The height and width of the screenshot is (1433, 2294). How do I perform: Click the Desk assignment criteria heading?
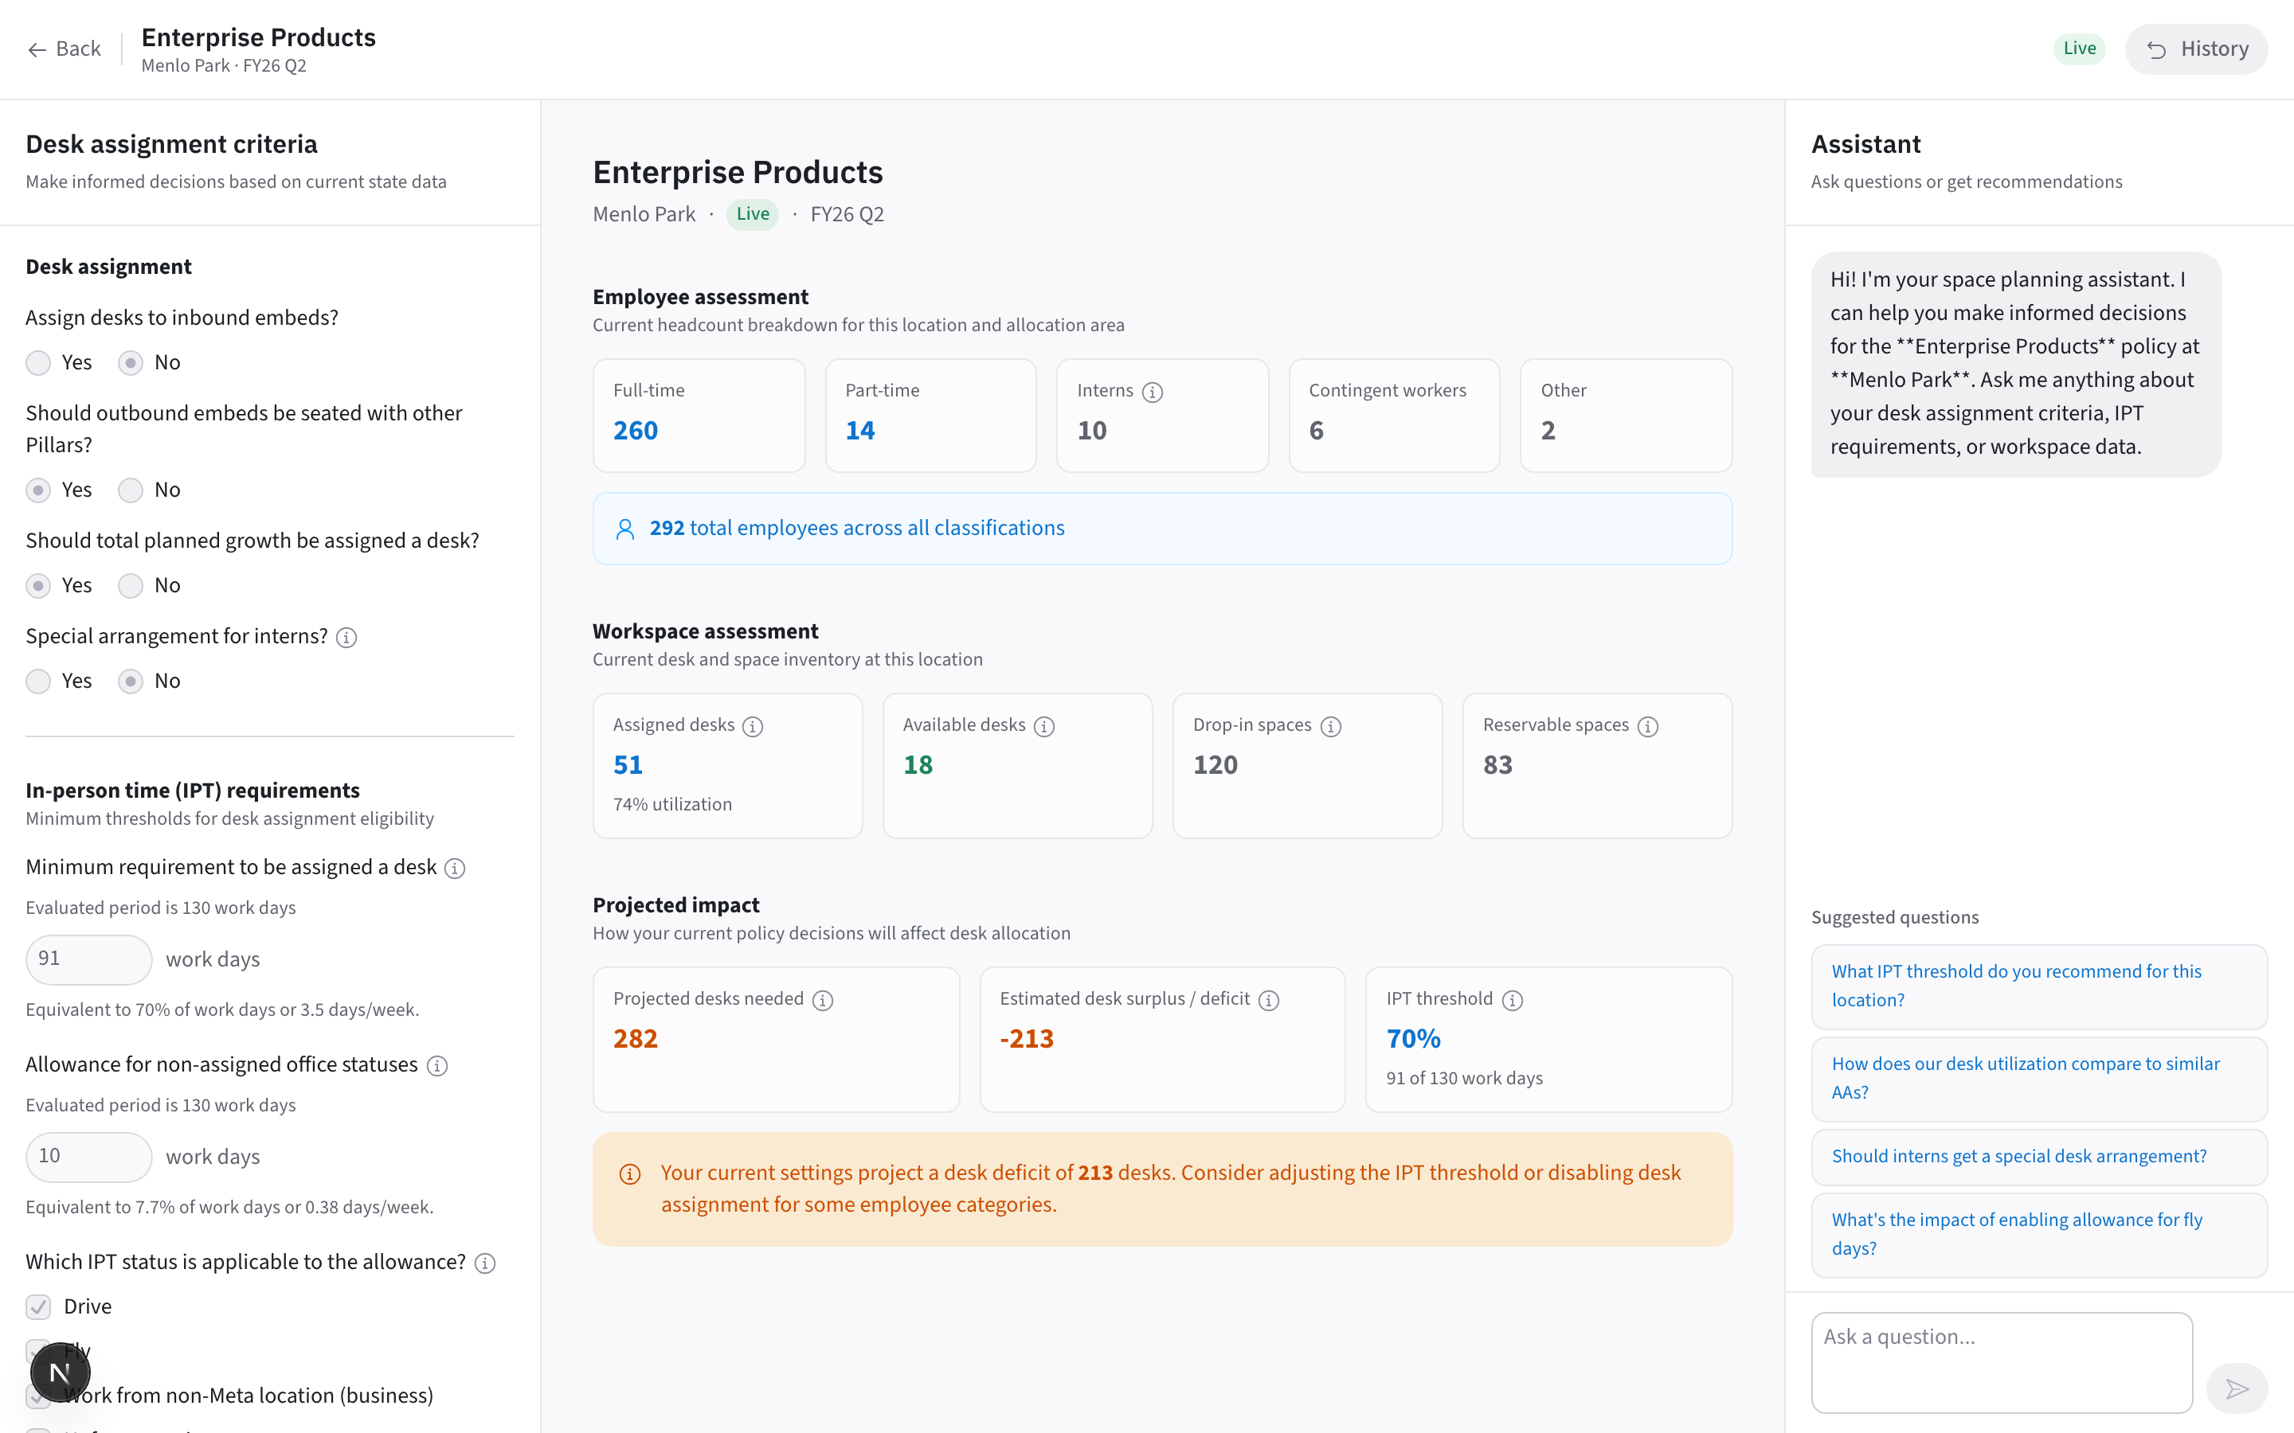[x=171, y=144]
